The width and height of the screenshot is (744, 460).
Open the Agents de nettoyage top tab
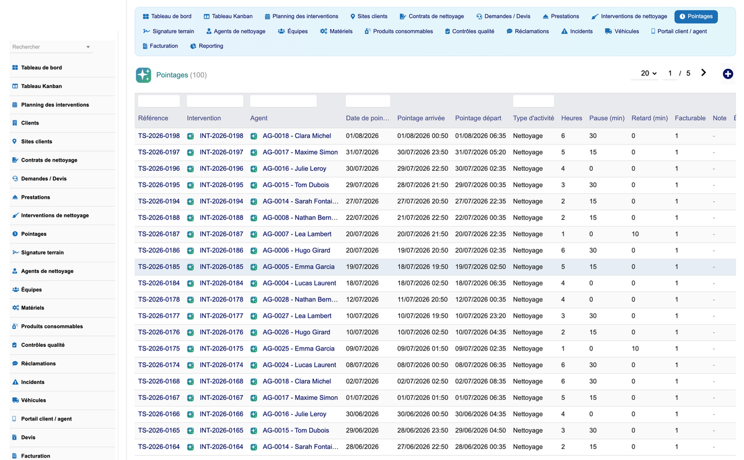236,31
